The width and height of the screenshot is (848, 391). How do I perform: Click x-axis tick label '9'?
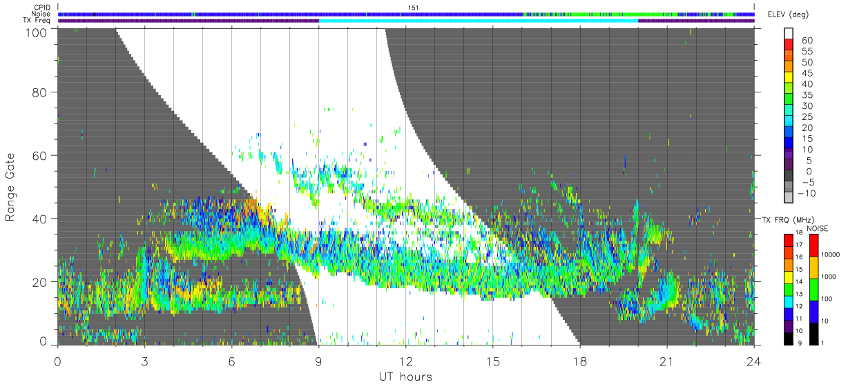pyautogui.click(x=319, y=361)
